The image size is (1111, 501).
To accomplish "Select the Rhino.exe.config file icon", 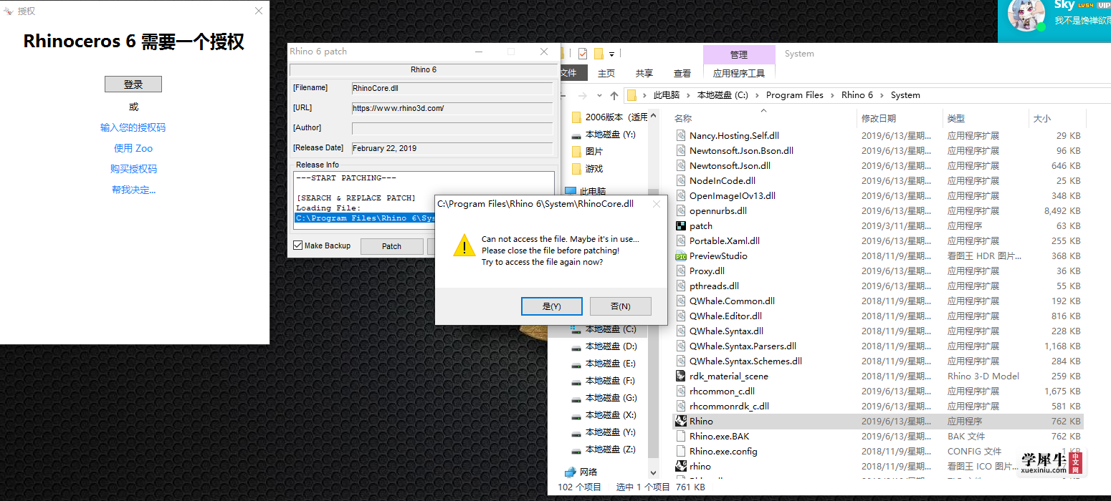I will [x=681, y=451].
